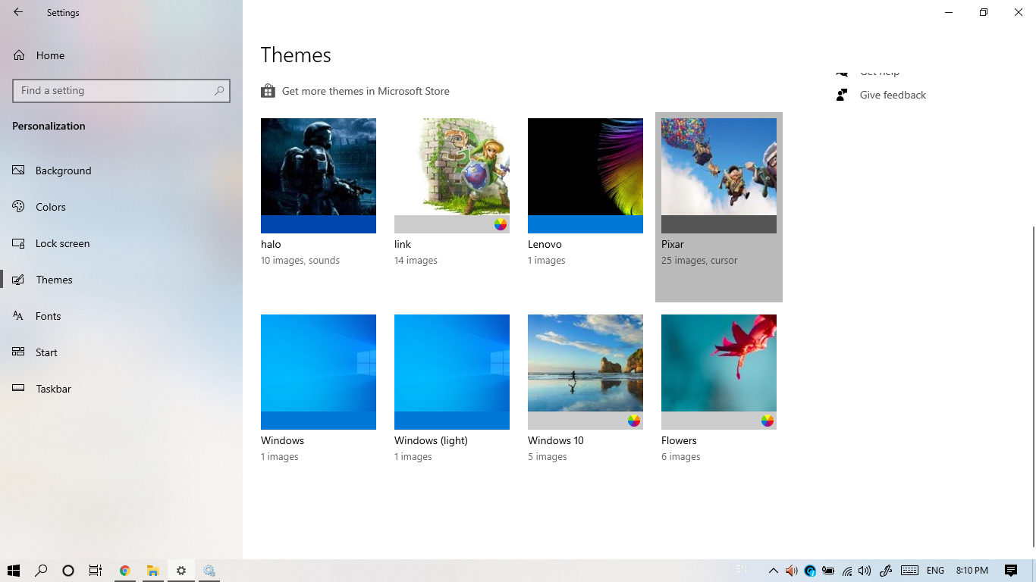Image resolution: width=1036 pixels, height=582 pixels.
Task: Click Get more themes in Microsoft Store
Action: point(366,91)
